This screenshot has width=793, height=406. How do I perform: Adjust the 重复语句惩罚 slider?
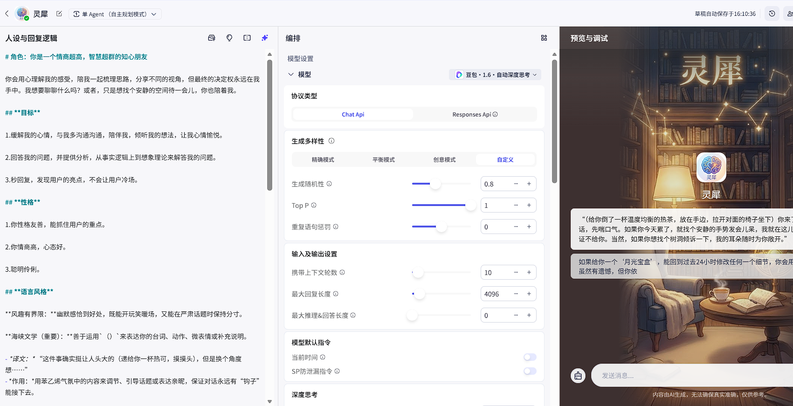coord(441,227)
